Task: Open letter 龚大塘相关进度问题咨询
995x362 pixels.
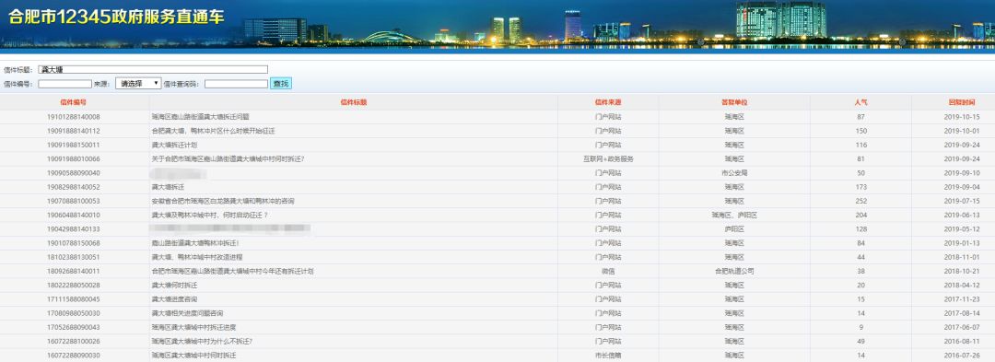Action: click(187, 313)
